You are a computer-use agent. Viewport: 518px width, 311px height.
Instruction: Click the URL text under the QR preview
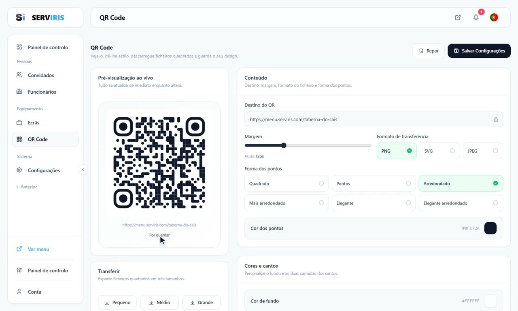pyautogui.click(x=159, y=225)
